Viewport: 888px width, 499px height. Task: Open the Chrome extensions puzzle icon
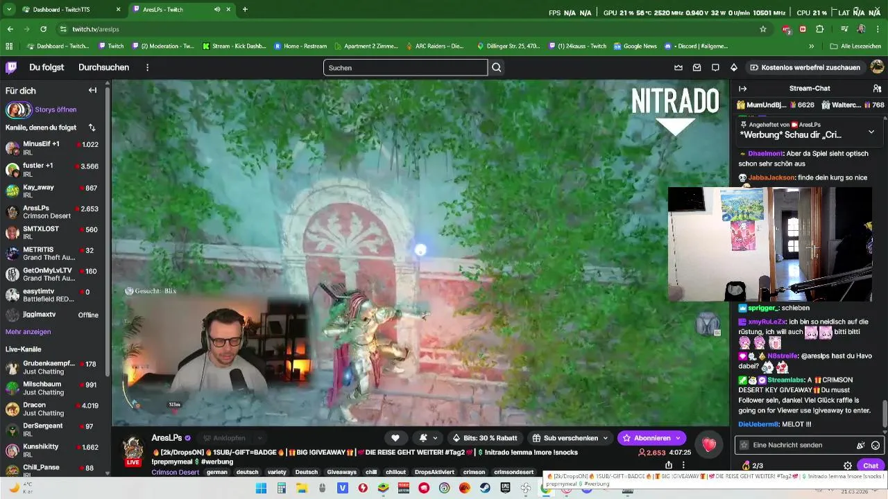tap(820, 29)
